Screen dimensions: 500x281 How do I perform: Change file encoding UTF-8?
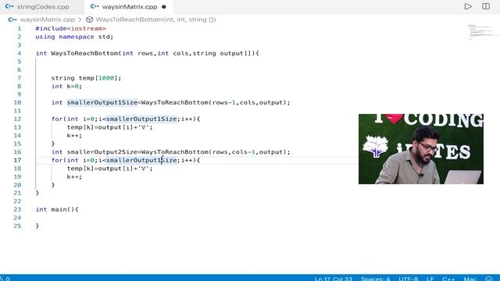pyautogui.click(x=408, y=279)
